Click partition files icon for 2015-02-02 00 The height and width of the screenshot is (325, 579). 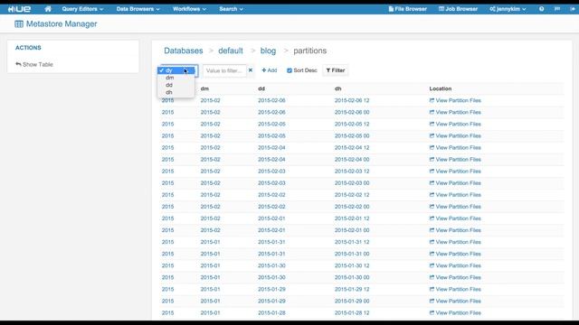click(x=432, y=207)
